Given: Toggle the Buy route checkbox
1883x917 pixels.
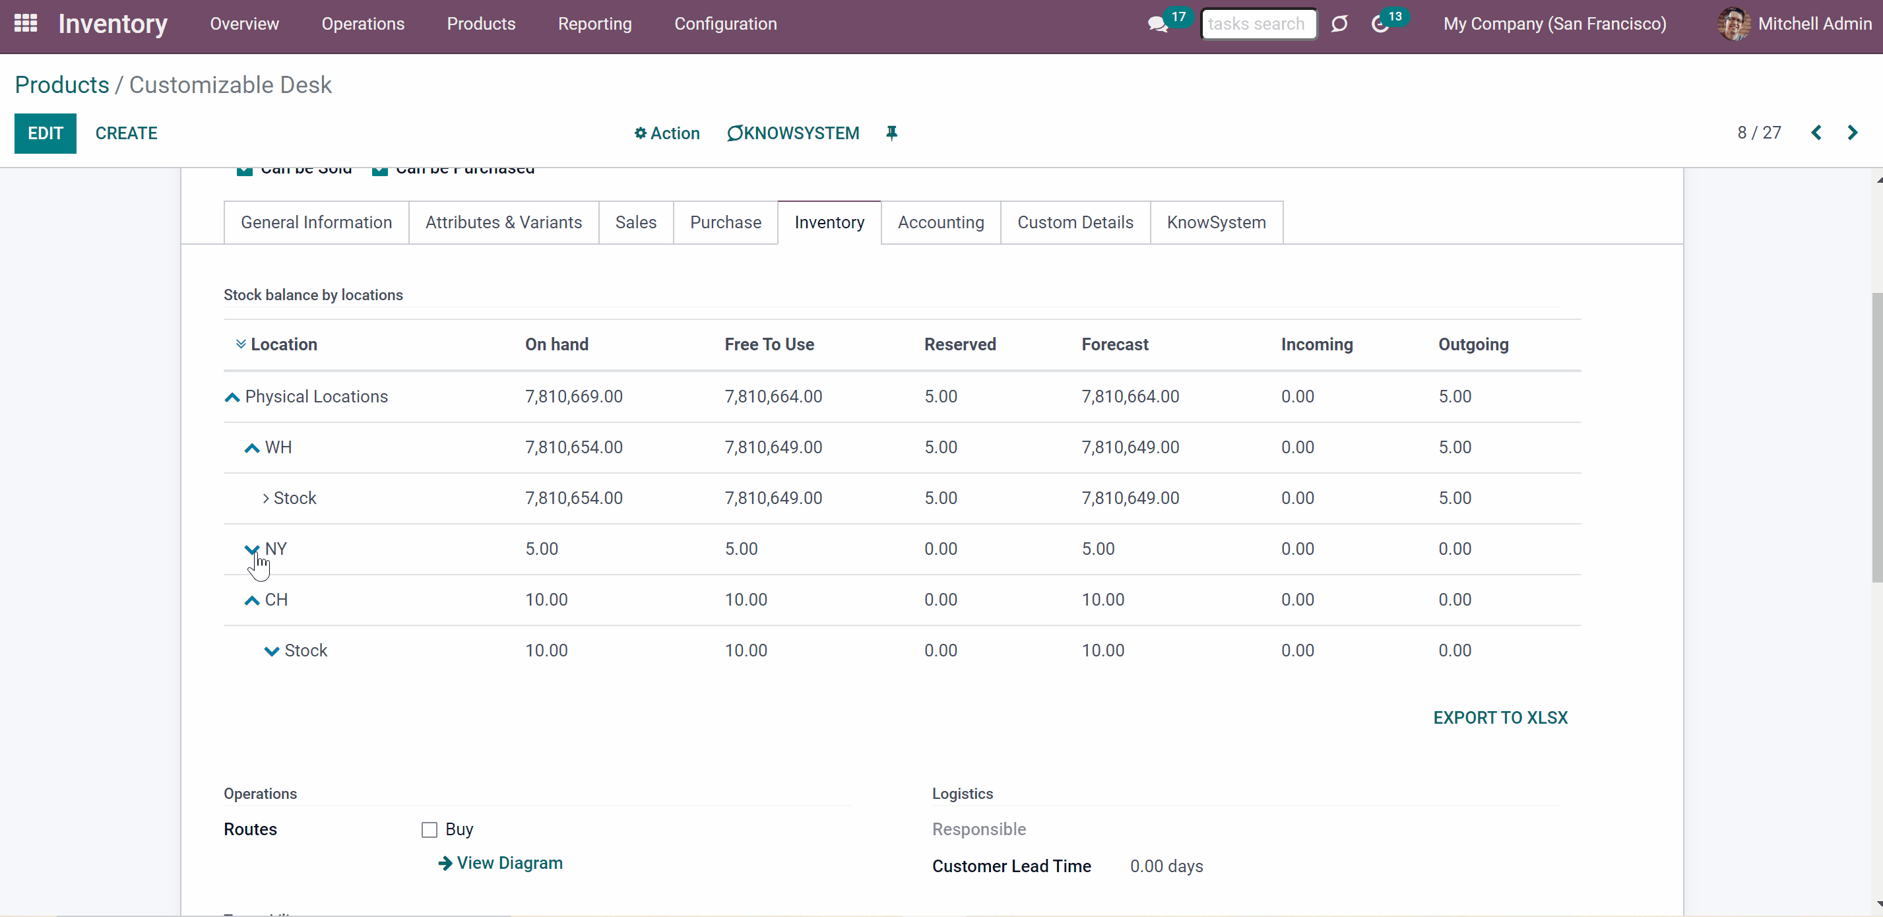Looking at the screenshot, I should (x=429, y=829).
